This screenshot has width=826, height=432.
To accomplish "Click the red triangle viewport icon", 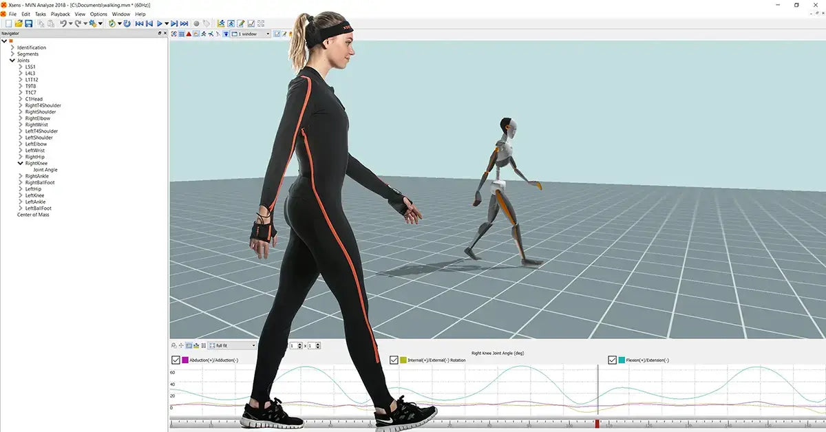I will [x=189, y=34].
